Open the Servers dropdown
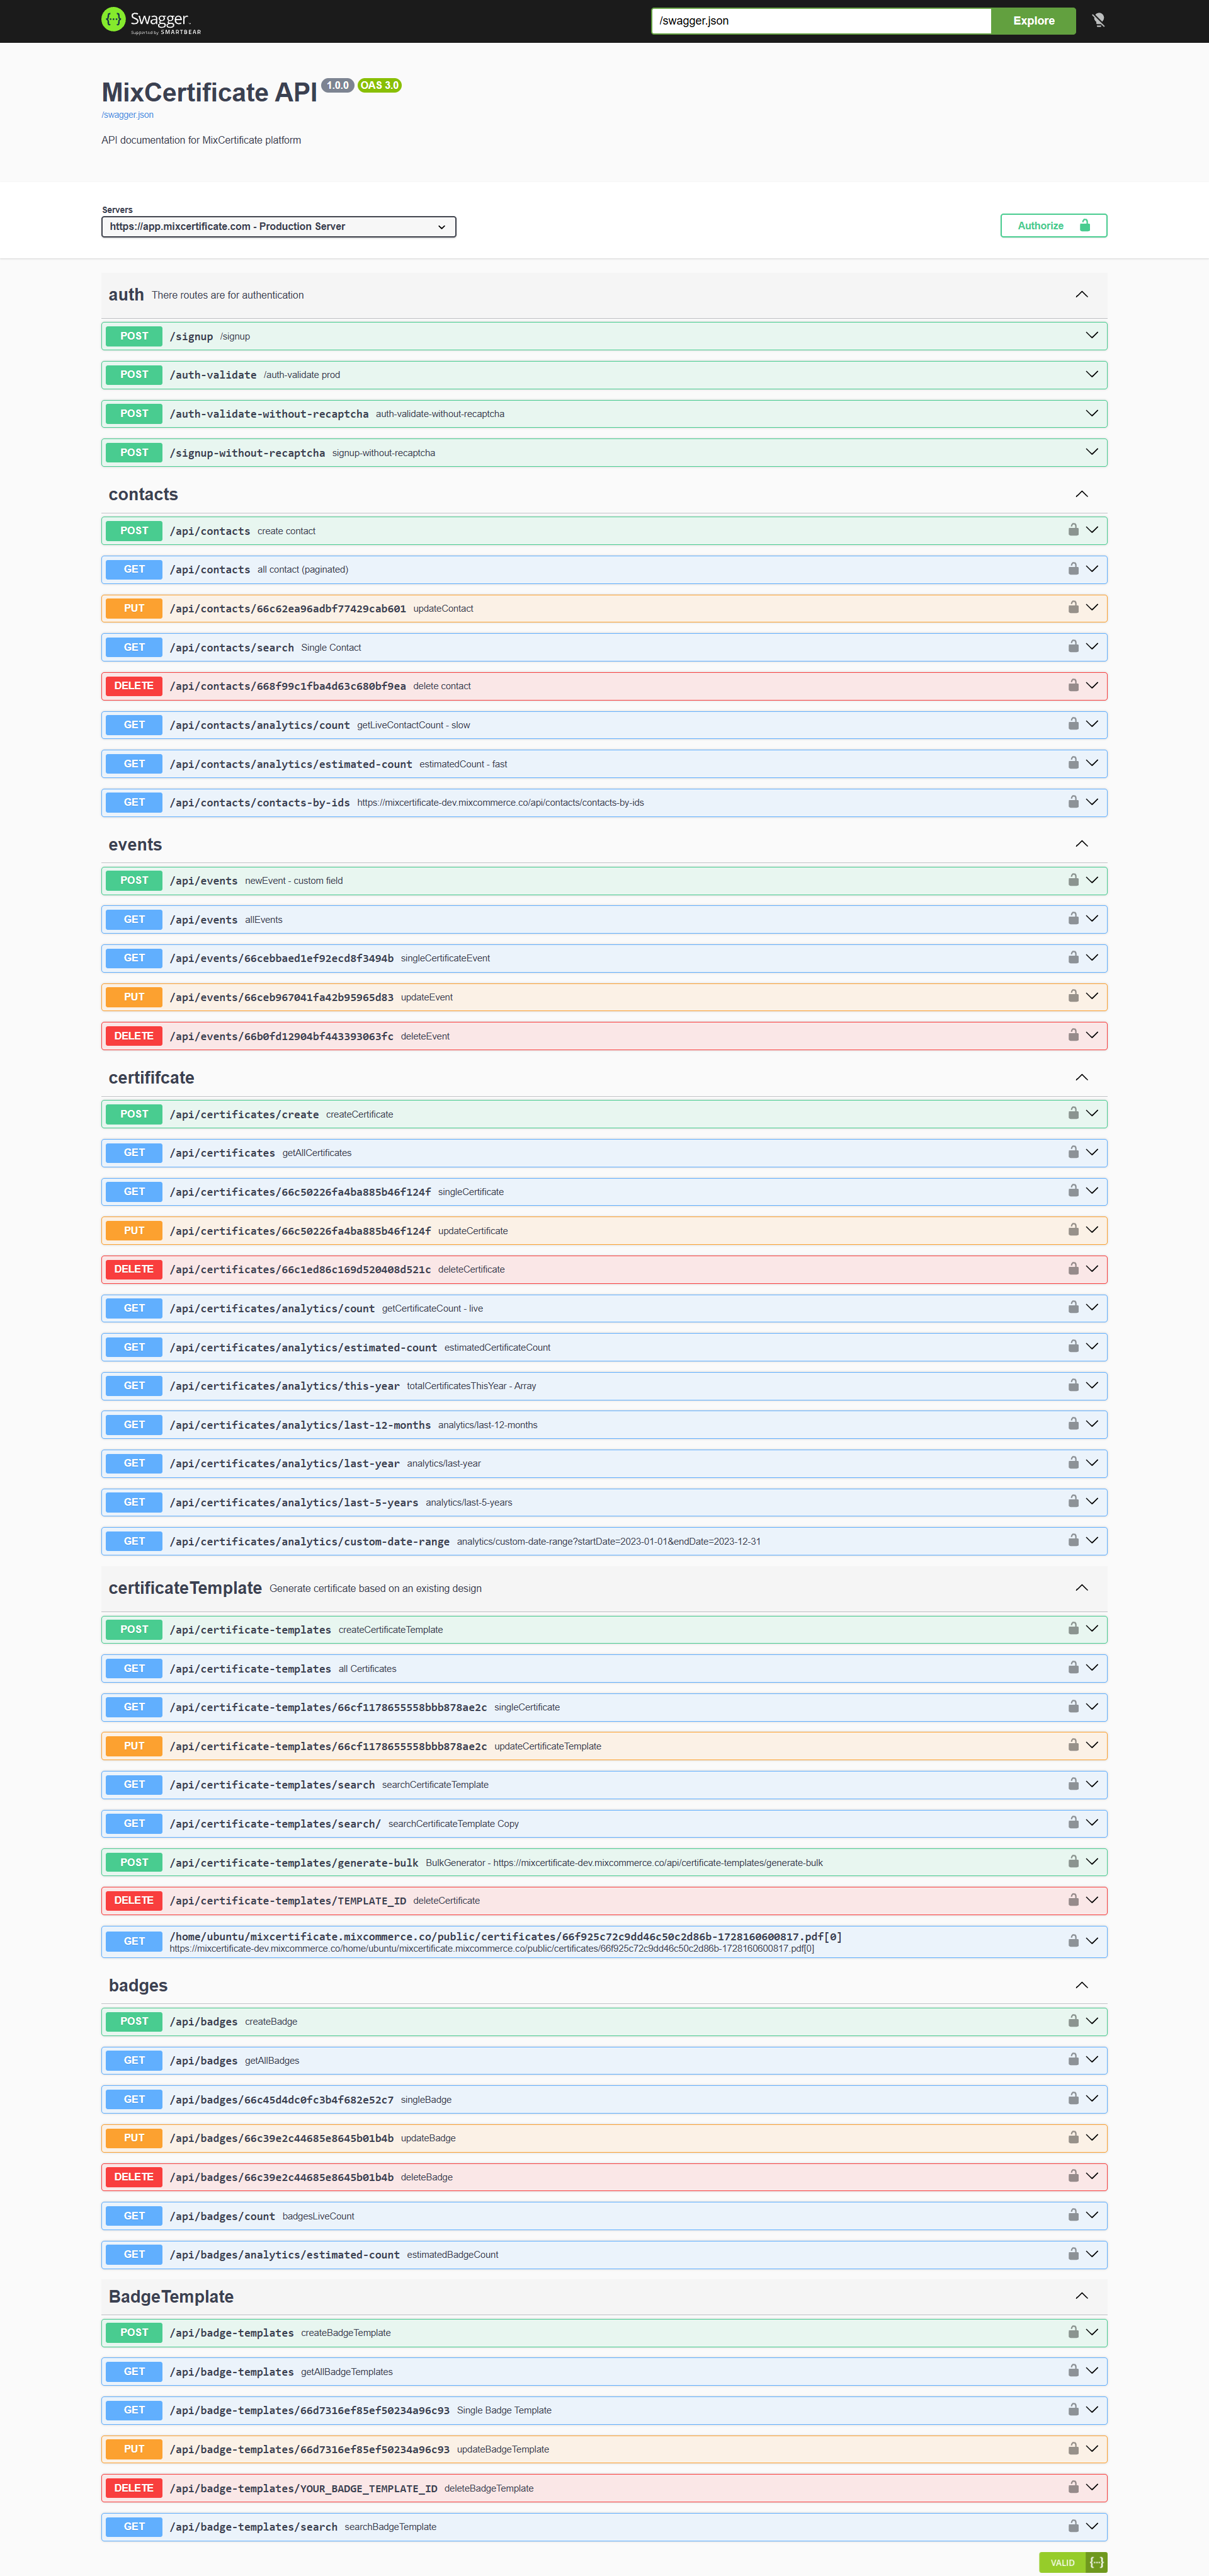The image size is (1209, 2576). (x=279, y=227)
